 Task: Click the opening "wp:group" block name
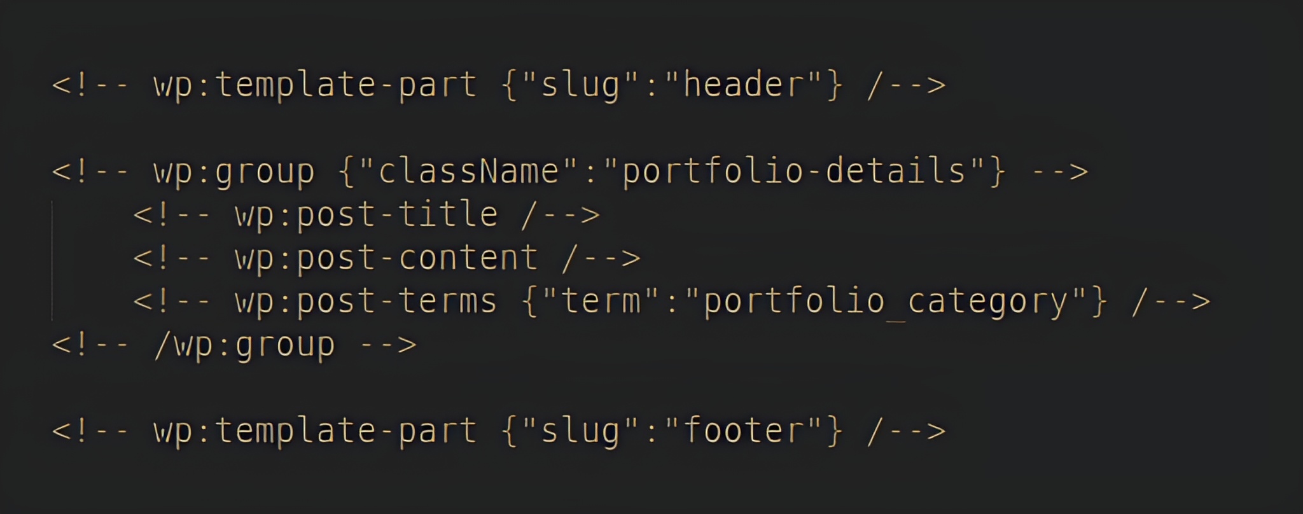234,172
